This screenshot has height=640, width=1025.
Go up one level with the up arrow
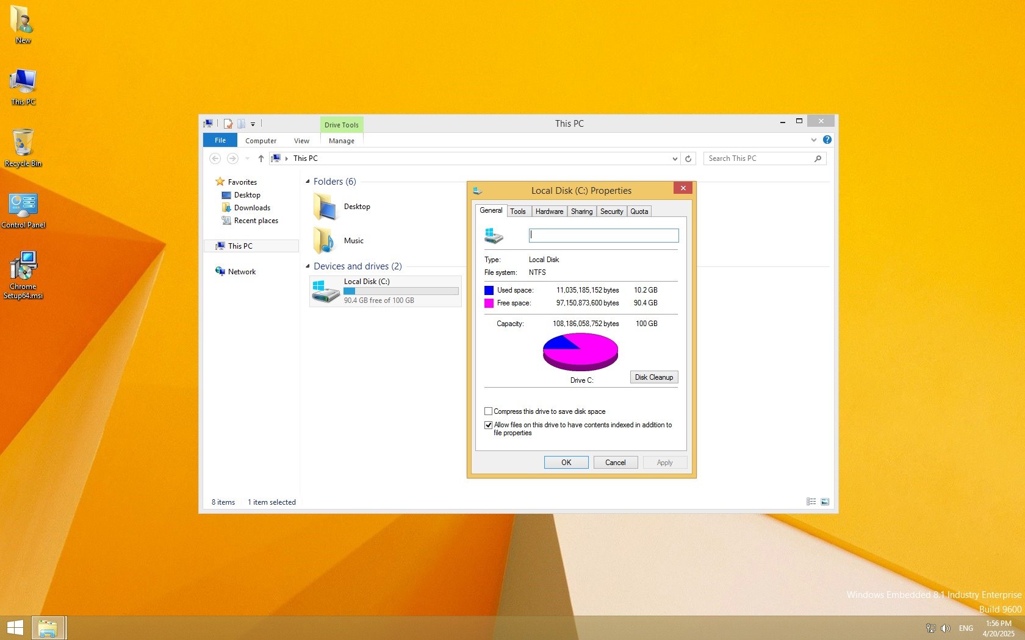[261, 158]
